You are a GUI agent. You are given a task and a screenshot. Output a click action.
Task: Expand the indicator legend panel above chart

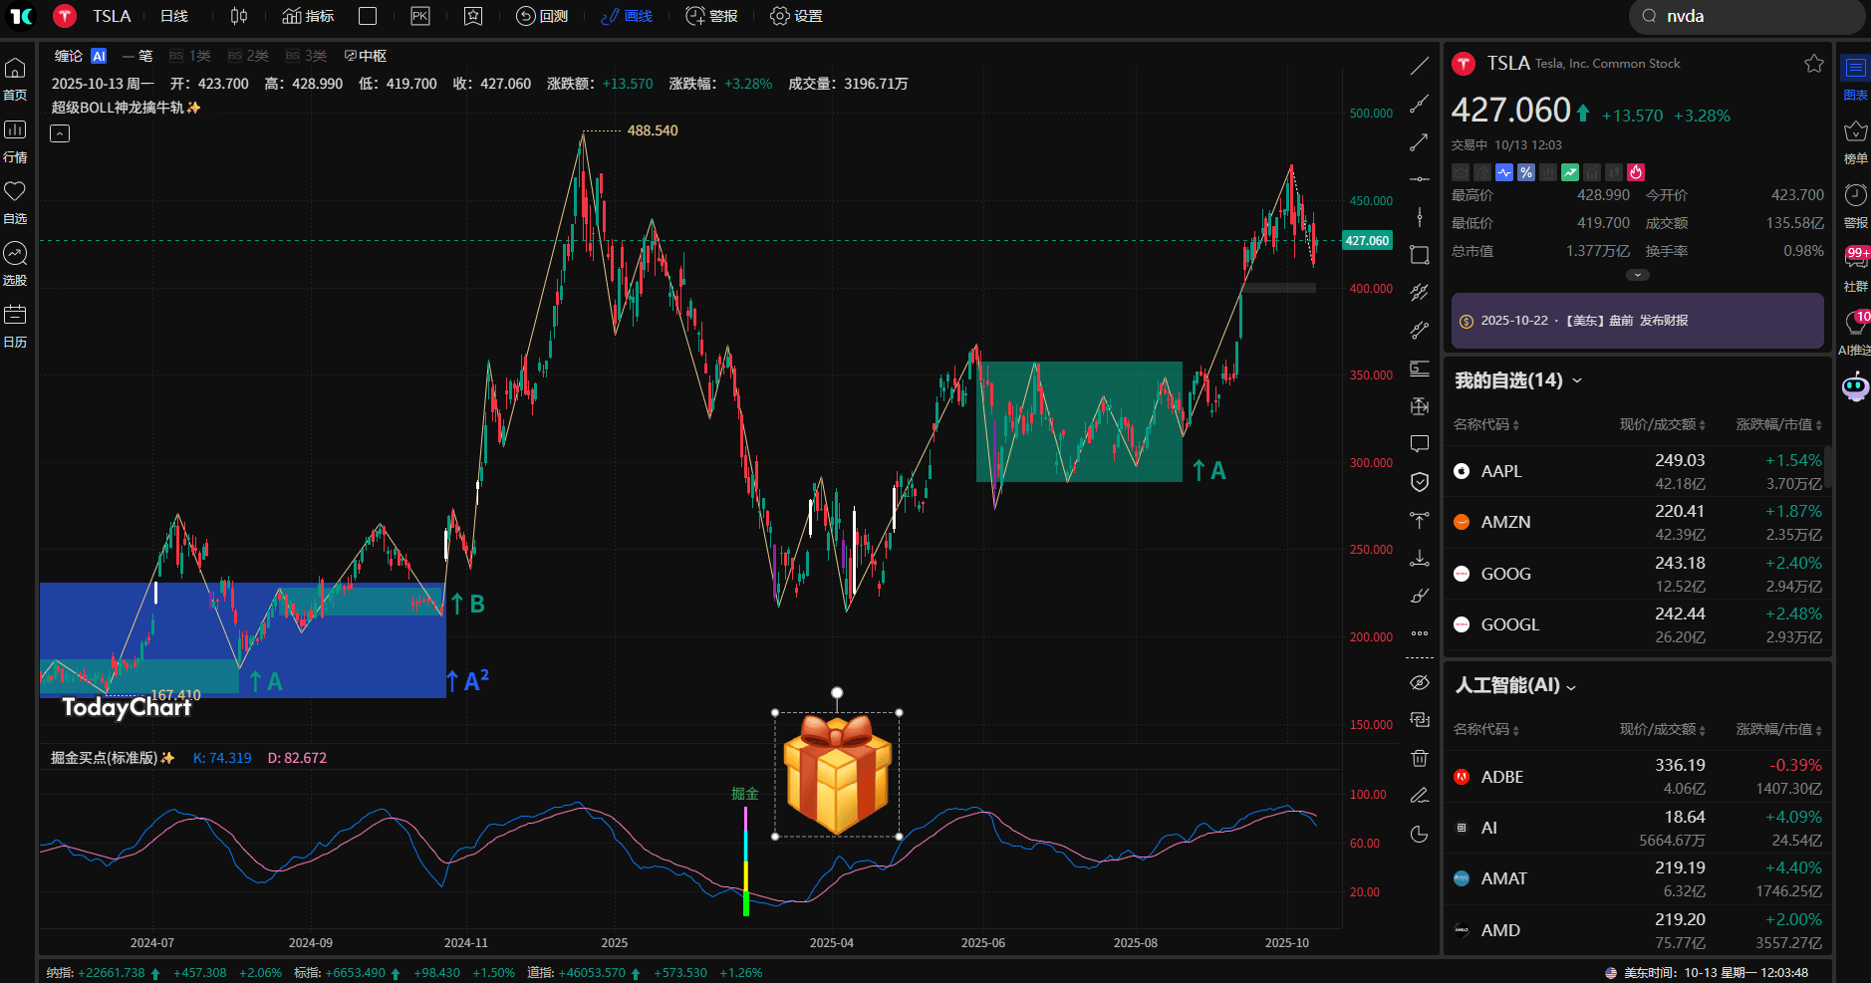(60, 132)
